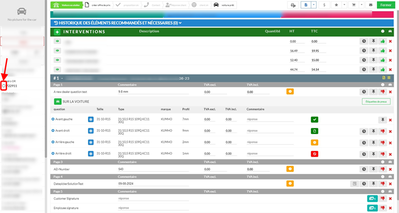Delete the Arrière gauche row
This screenshot has height=213, width=399.
(x=390, y=143)
